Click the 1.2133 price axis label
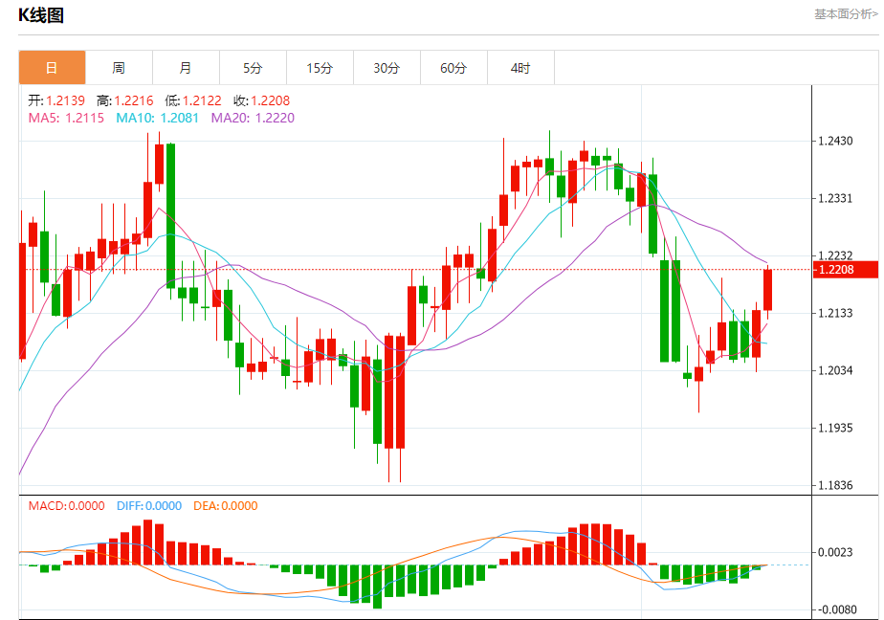884x620 pixels. click(835, 313)
